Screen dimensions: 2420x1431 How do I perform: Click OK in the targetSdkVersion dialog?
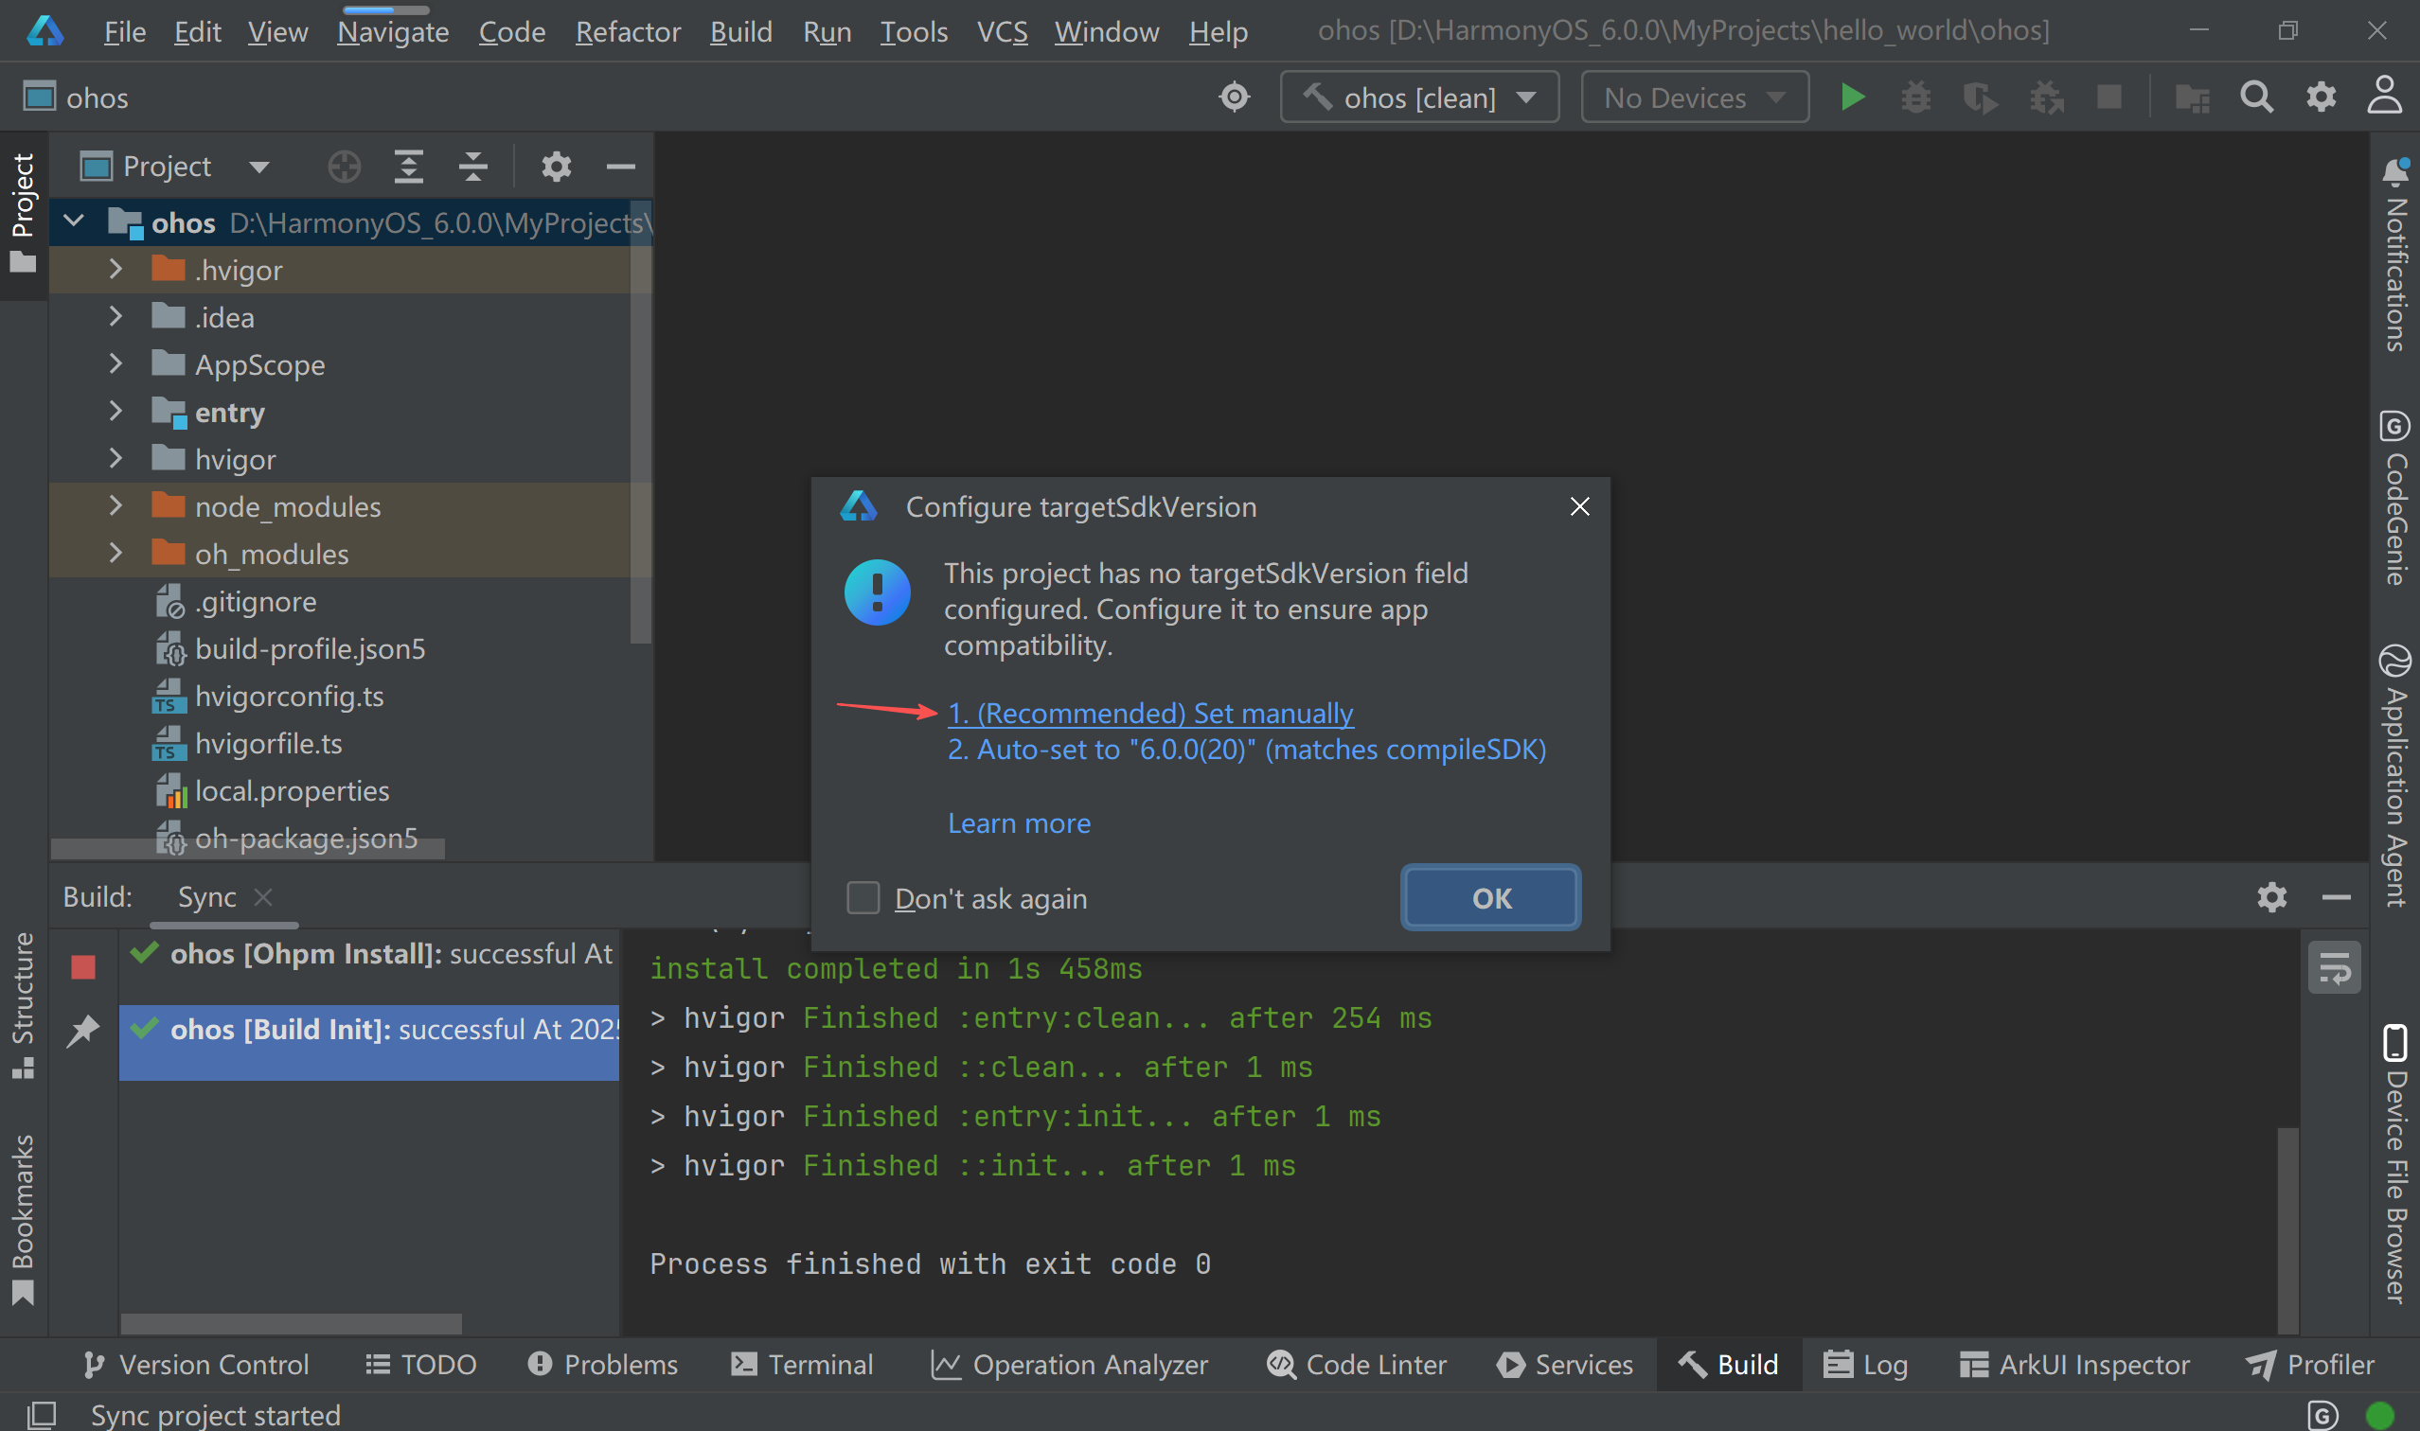[x=1490, y=898]
